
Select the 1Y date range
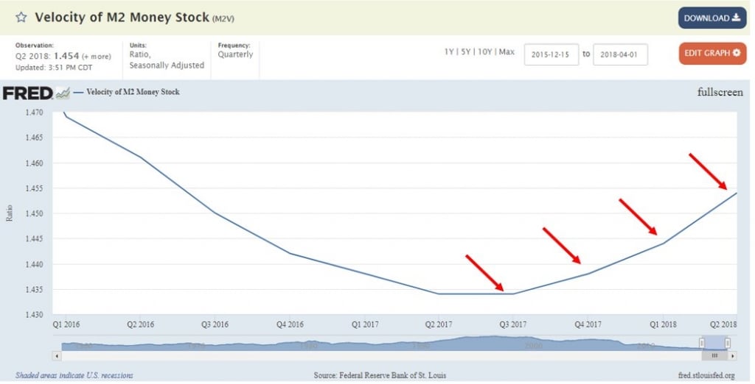click(x=448, y=52)
